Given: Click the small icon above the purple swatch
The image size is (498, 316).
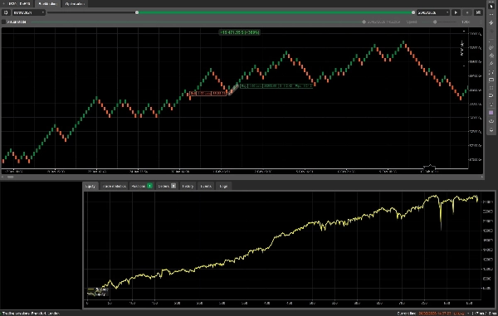Looking at the screenshot, I should (491, 105).
